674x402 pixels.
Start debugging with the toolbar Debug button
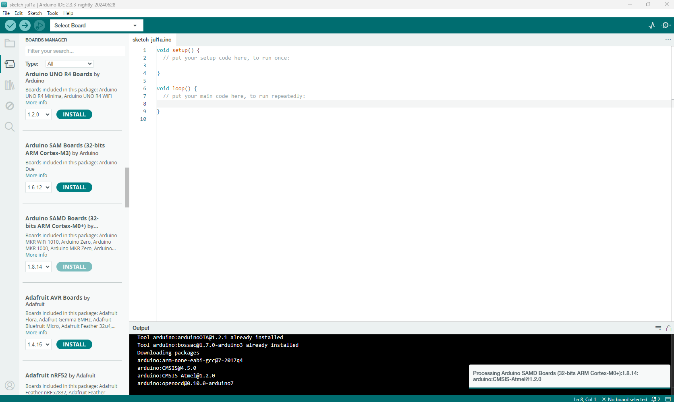(39, 25)
